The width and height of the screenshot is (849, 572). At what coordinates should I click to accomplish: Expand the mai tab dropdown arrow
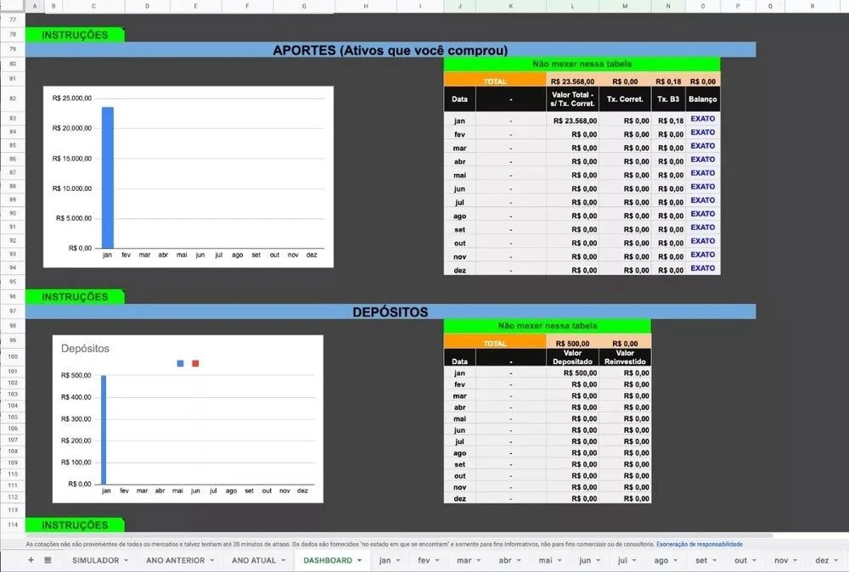[x=559, y=560]
